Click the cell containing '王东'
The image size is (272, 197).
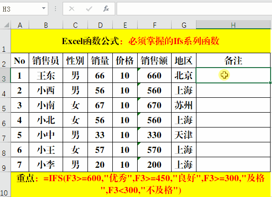[x=46, y=75]
